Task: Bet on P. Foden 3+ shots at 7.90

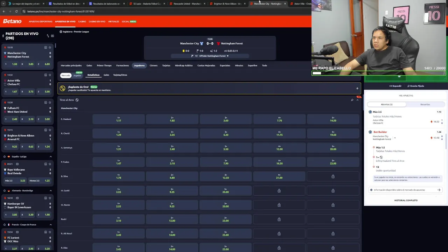Action: pos(226,162)
